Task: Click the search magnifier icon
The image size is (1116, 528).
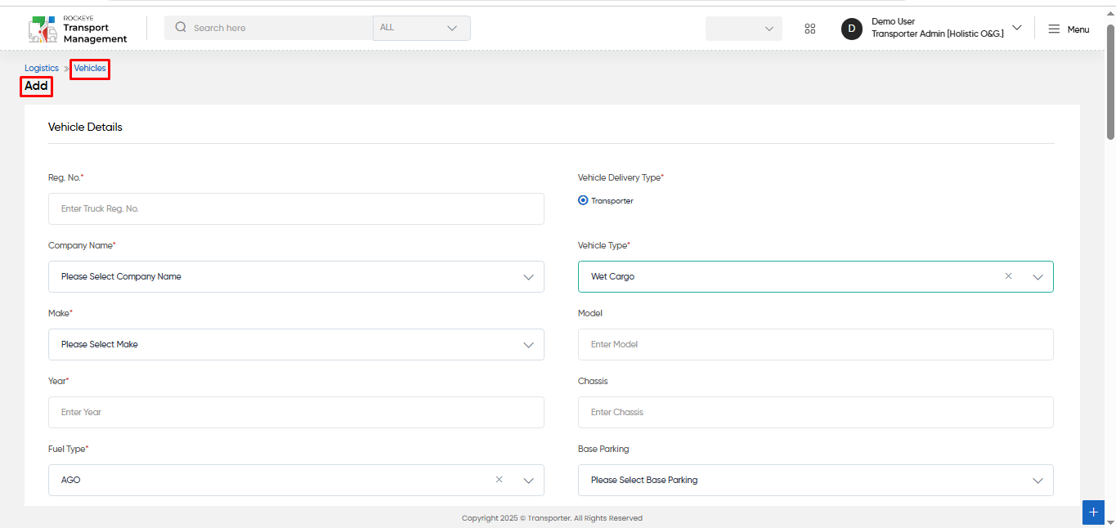Action: (181, 28)
